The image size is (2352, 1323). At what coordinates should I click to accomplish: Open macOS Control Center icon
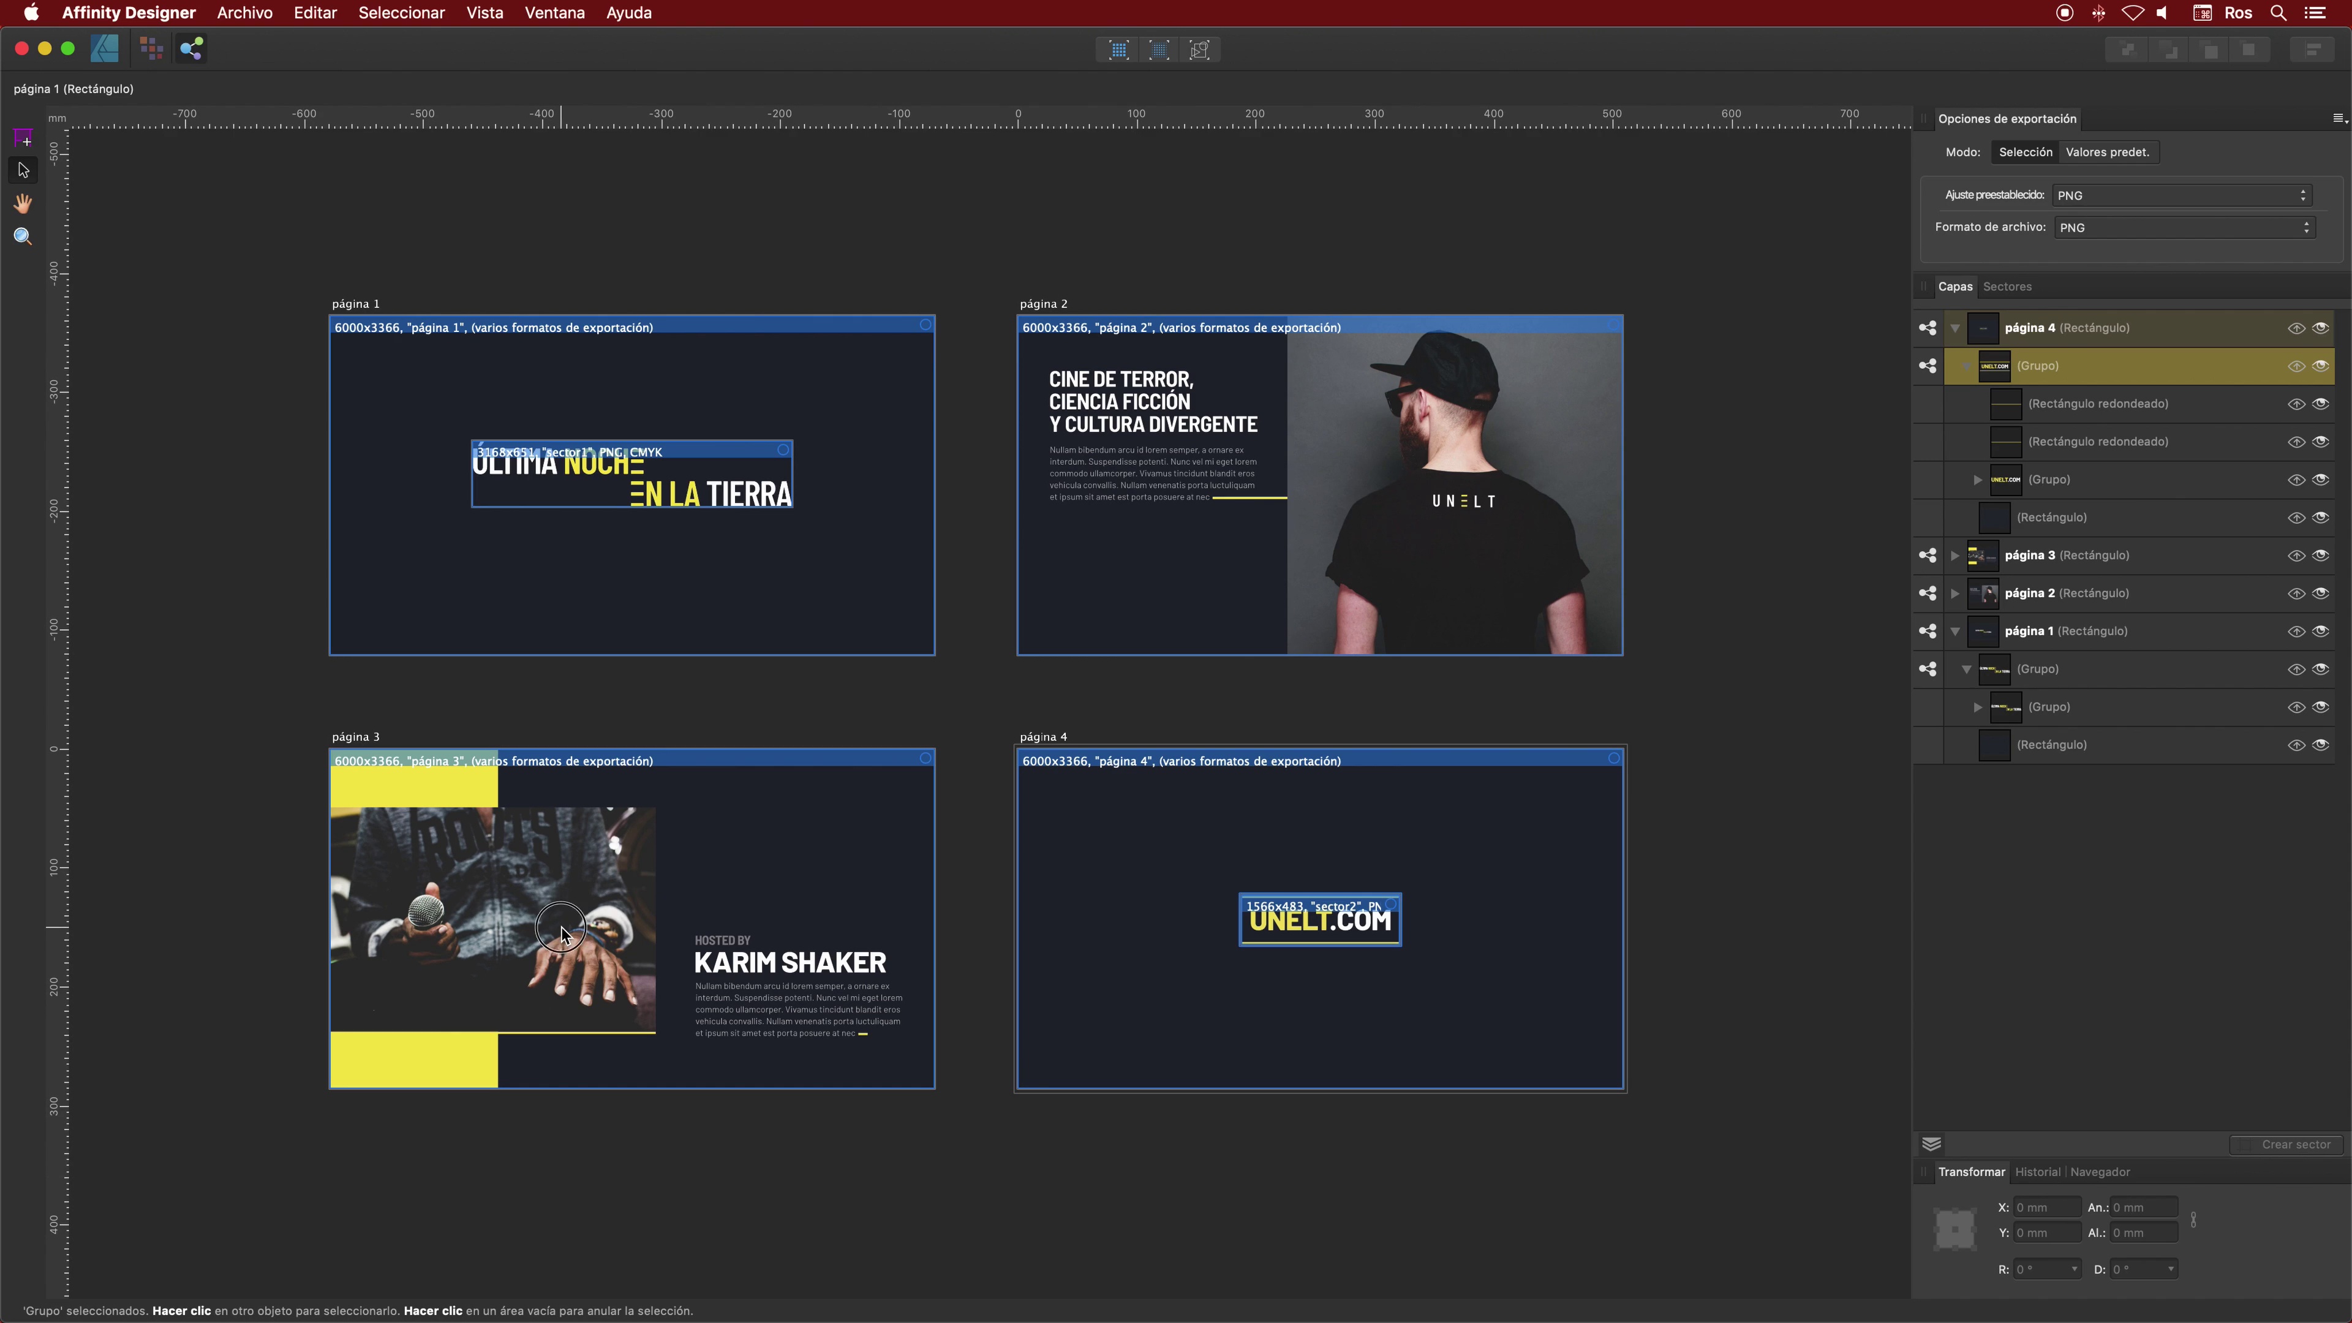pyautogui.click(x=2315, y=13)
